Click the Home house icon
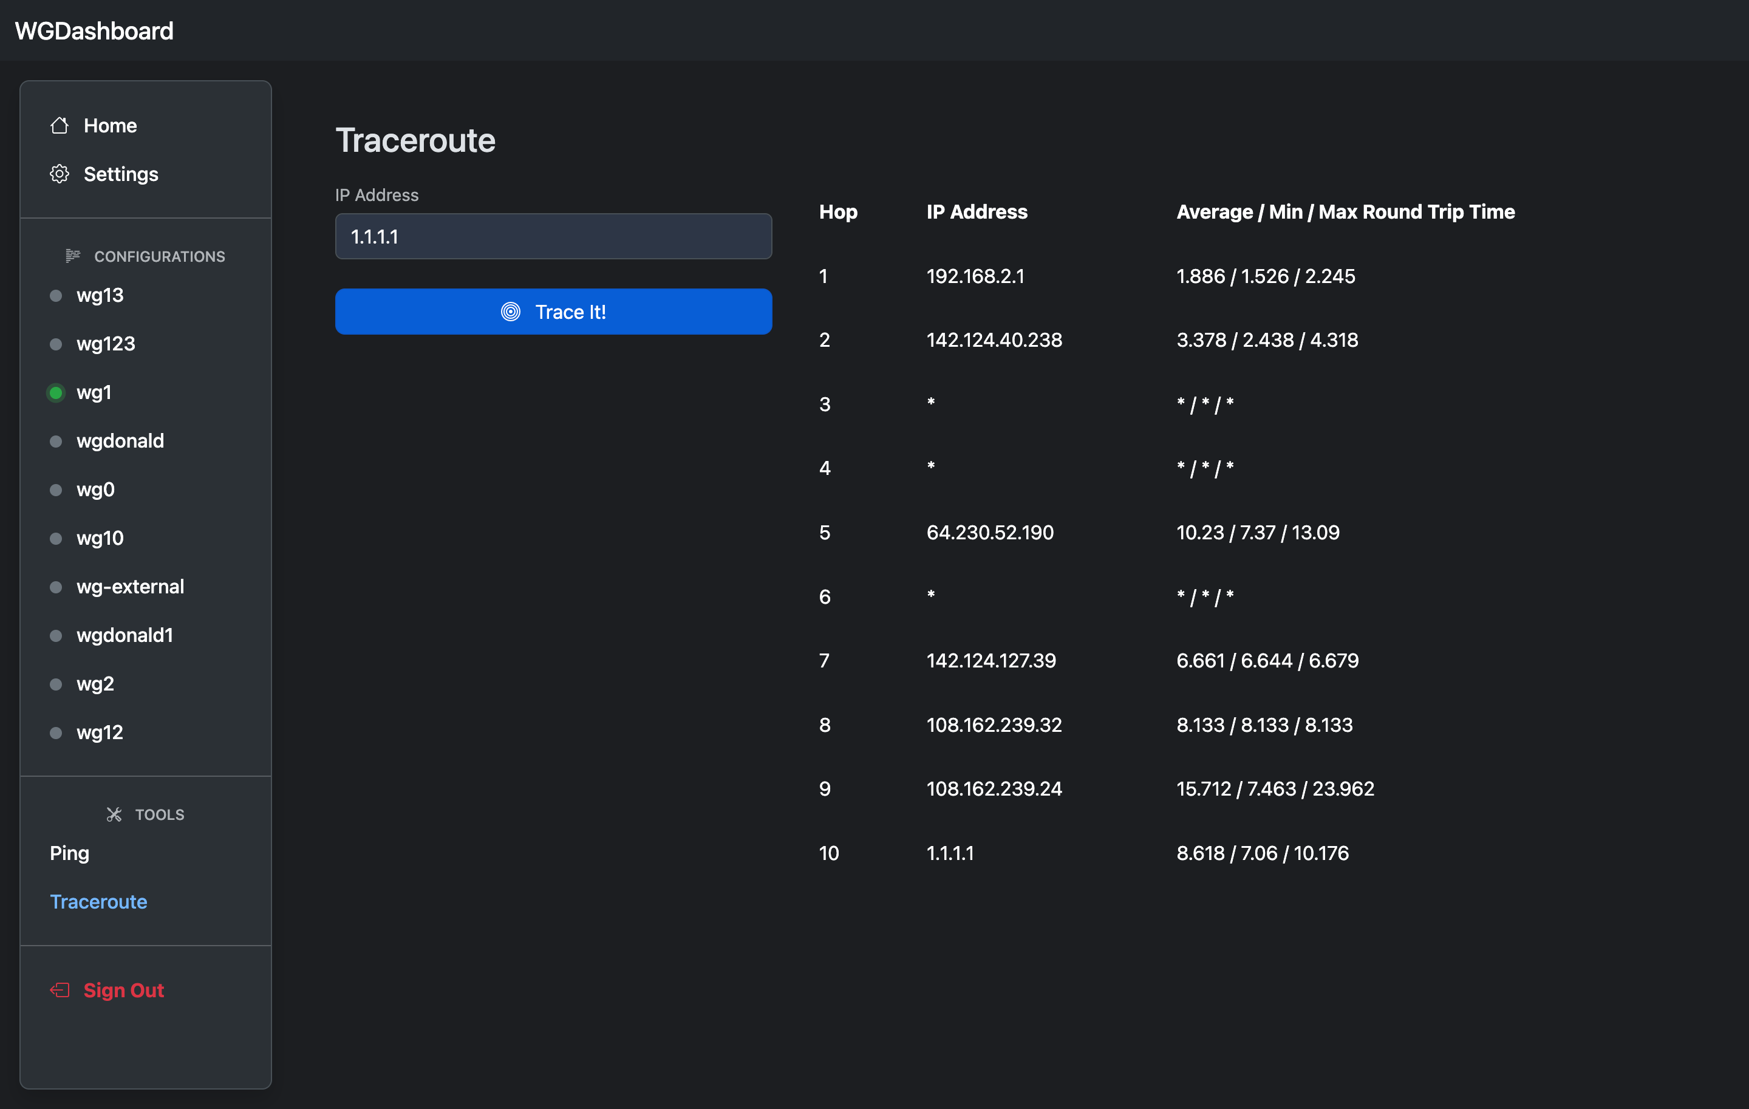 click(60, 126)
